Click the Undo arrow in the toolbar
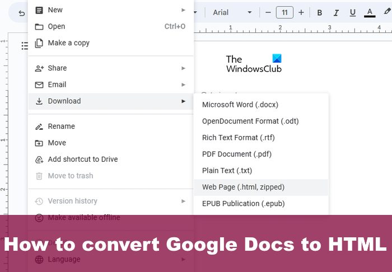392x272 pixels. [x=22, y=13]
